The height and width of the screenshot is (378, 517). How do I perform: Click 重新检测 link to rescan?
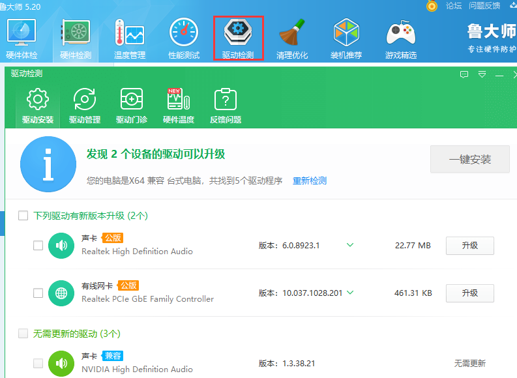pyautogui.click(x=310, y=181)
